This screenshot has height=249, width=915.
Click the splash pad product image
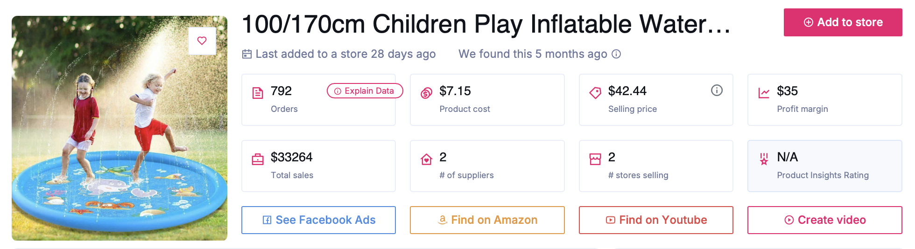pyautogui.click(x=120, y=140)
